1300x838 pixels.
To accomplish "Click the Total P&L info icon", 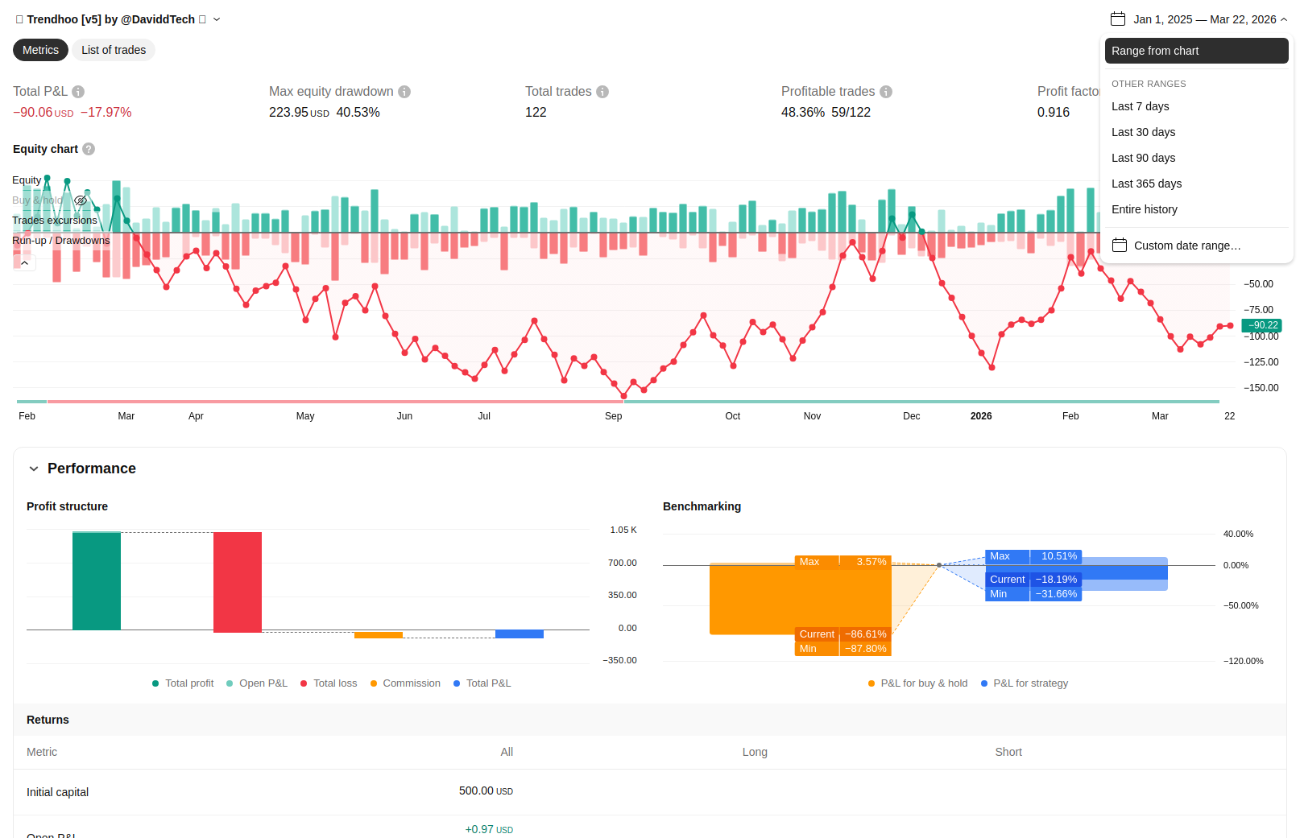I will (78, 92).
